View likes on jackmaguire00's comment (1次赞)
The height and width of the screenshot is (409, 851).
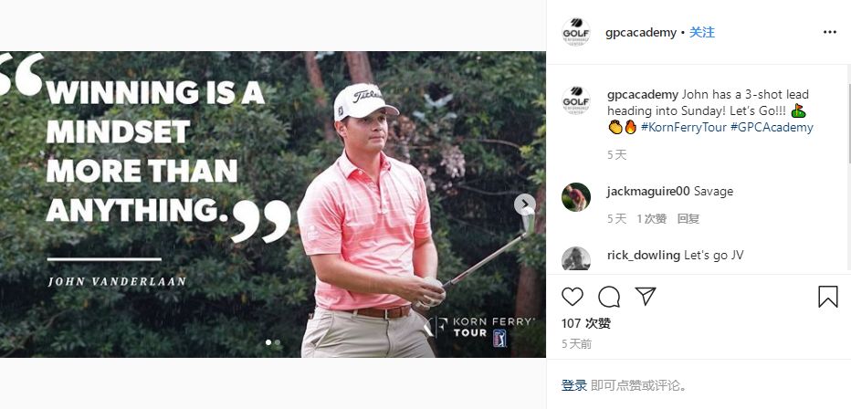[651, 219]
